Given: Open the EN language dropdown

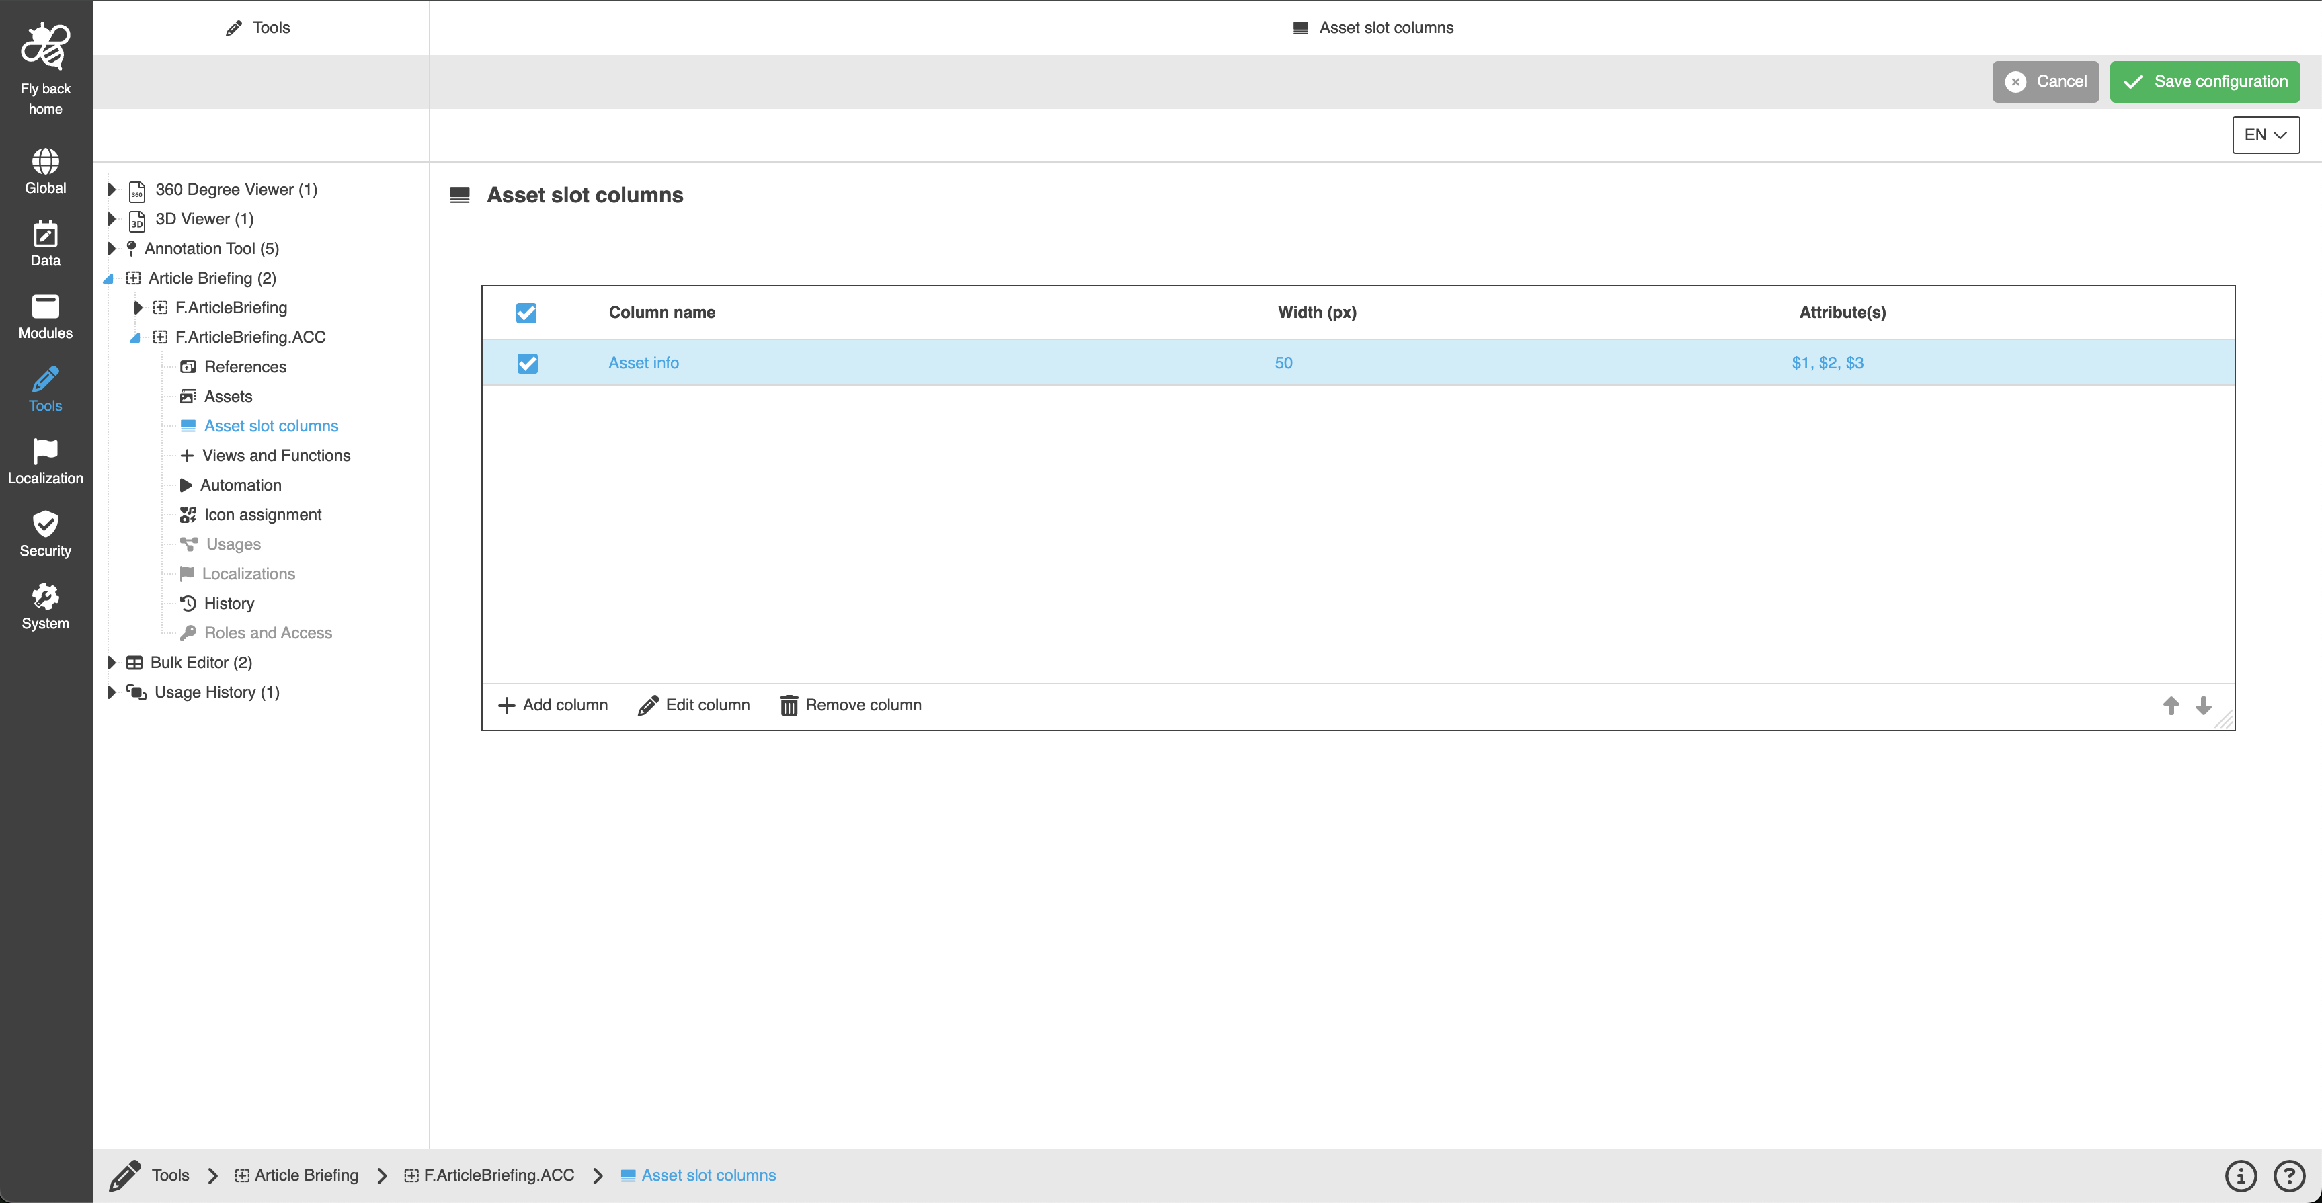Looking at the screenshot, I should 2266,134.
